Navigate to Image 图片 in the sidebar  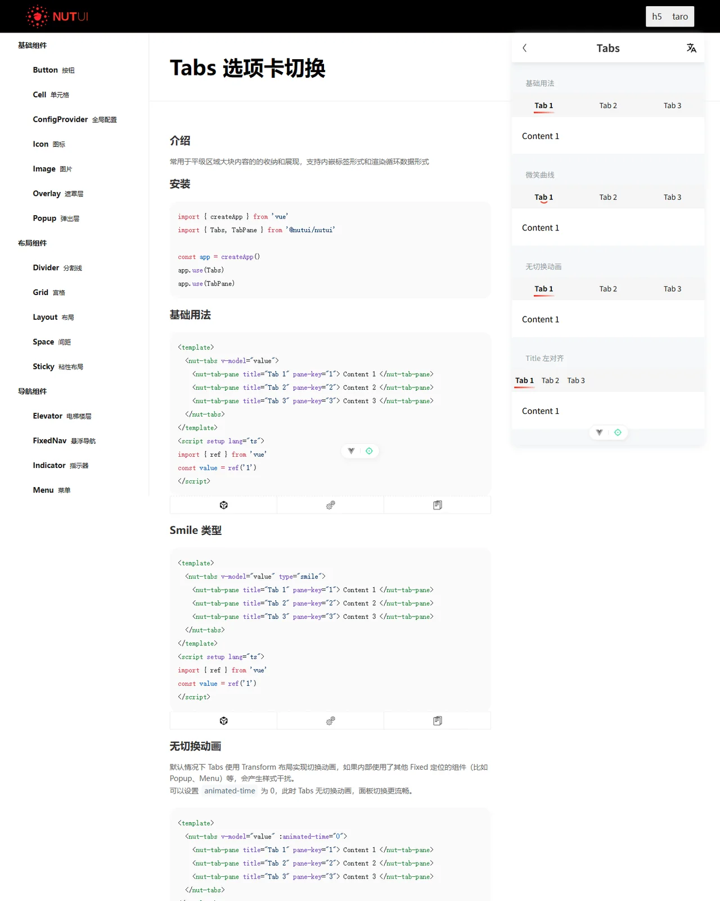coord(52,169)
